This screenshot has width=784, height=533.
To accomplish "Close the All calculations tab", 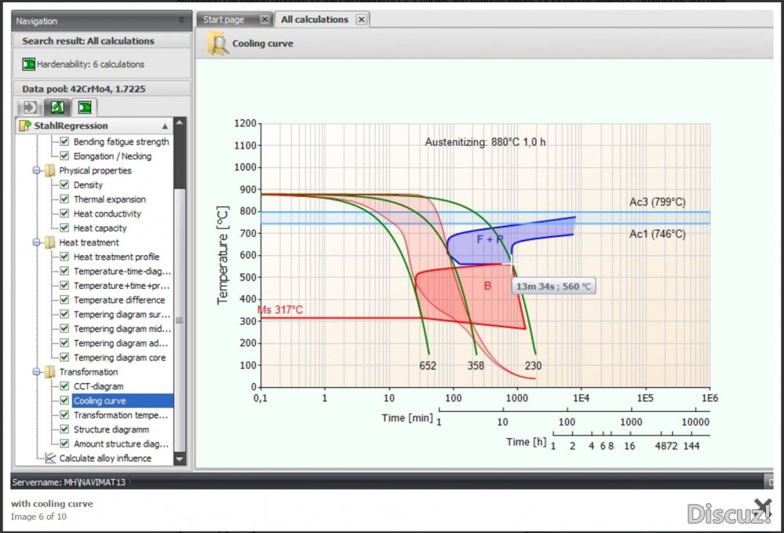I will (361, 20).
